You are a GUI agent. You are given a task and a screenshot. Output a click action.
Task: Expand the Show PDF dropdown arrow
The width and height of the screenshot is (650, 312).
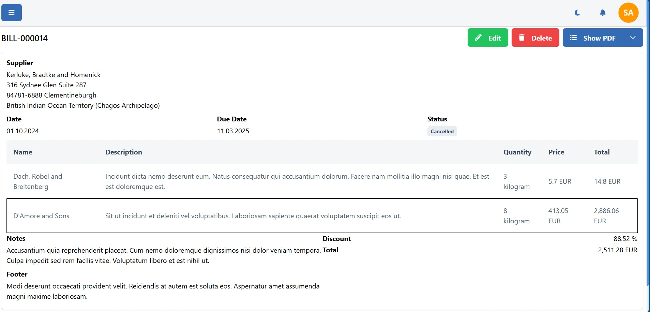[633, 38]
